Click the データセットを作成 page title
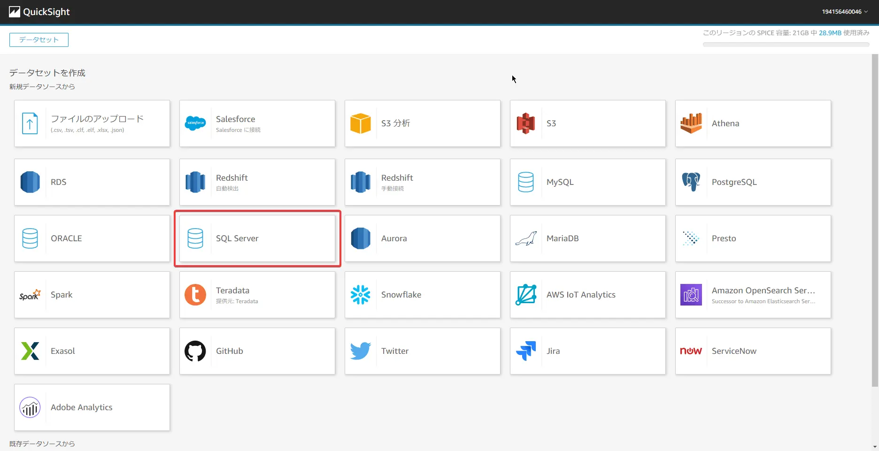The image size is (879, 451). 47,73
